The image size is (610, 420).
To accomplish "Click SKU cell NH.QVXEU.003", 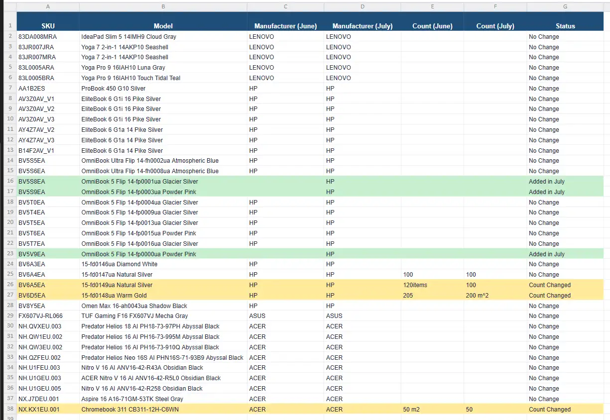I will coord(48,326).
